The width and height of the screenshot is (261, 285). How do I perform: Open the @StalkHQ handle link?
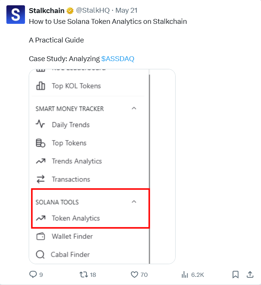(93, 10)
